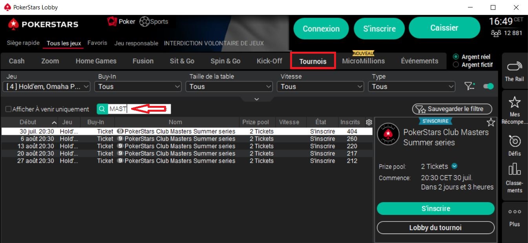Open the Taille de la table dropdown
The height and width of the screenshot is (243, 528).
[229, 87]
